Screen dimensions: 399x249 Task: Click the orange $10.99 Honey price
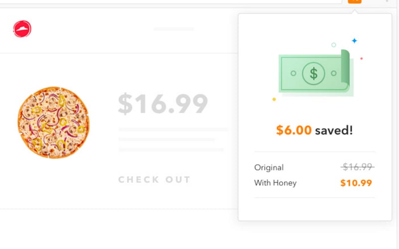(x=356, y=183)
